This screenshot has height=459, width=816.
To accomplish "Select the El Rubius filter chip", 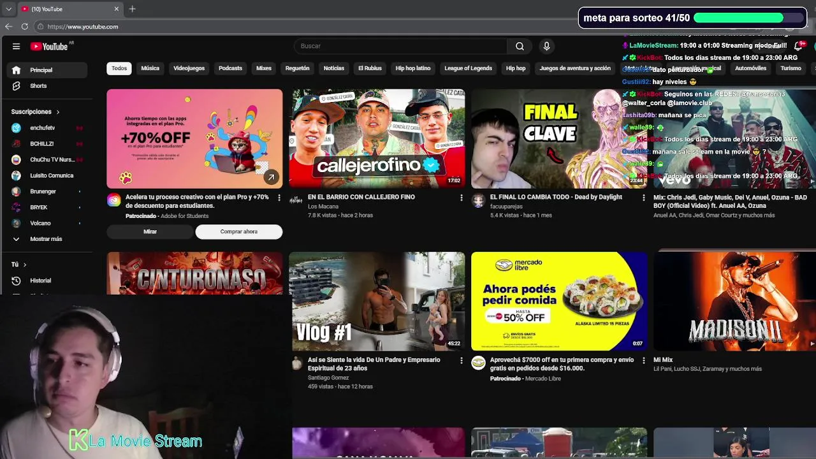I will pyautogui.click(x=370, y=68).
